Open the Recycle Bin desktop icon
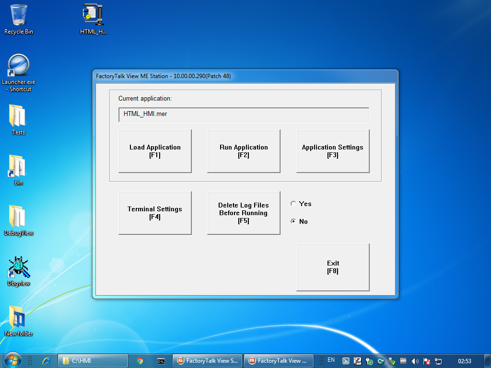The height and width of the screenshot is (368, 491). (x=19, y=19)
